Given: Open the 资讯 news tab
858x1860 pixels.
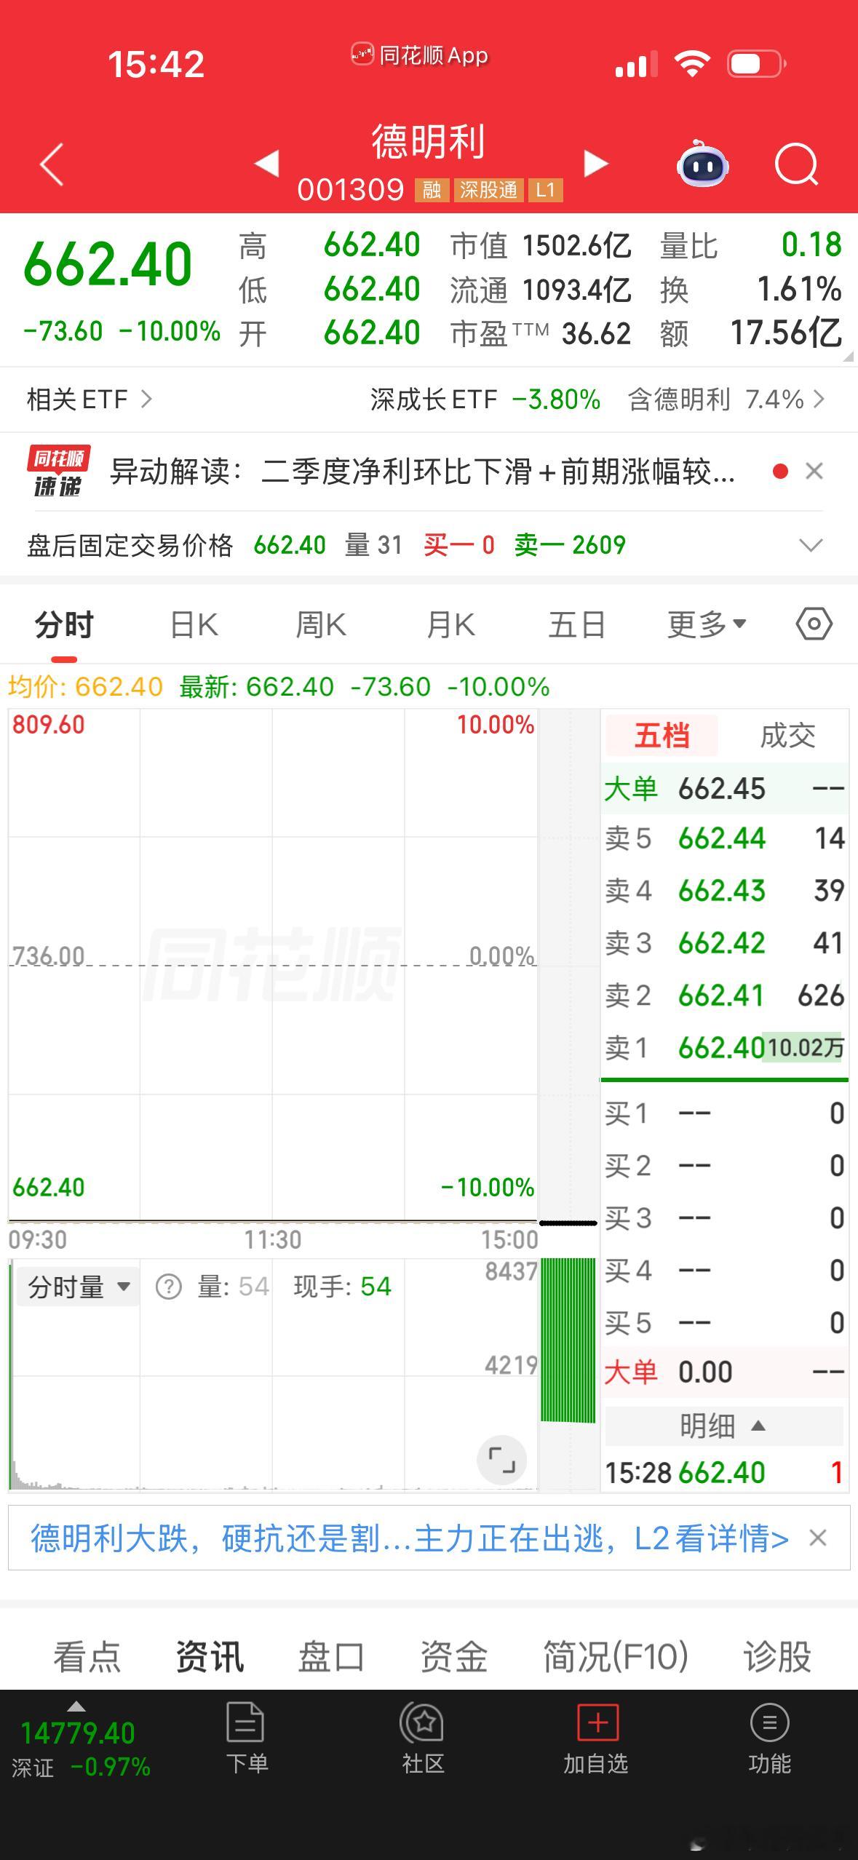Looking at the screenshot, I should pyautogui.click(x=210, y=1657).
